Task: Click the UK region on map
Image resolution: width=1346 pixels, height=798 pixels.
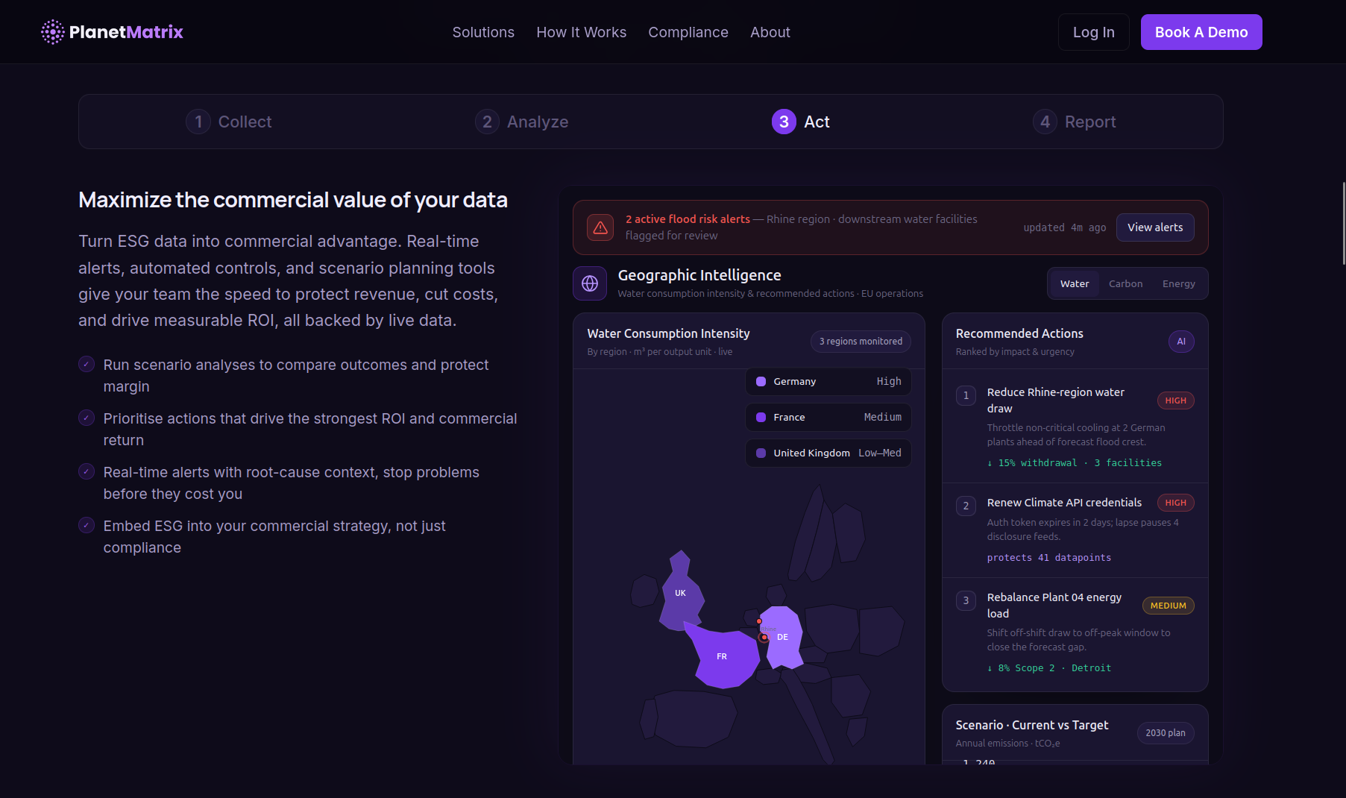Action: pos(680,593)
